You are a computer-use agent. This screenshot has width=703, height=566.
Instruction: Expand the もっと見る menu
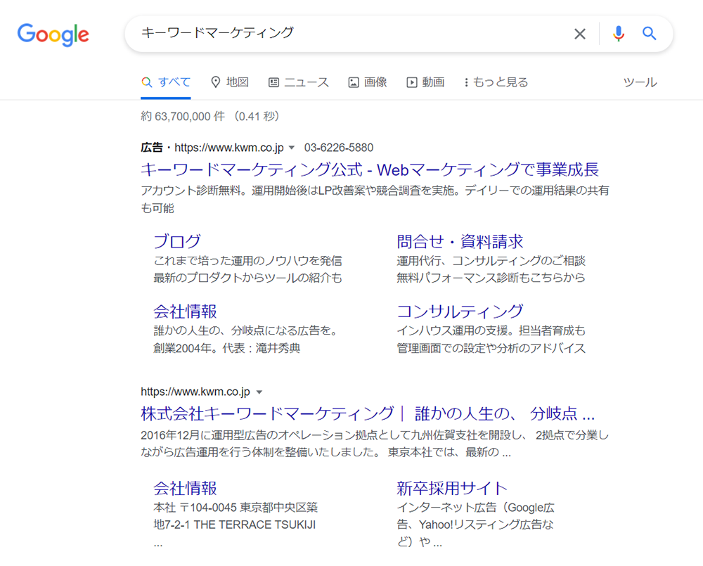(496, 82)
